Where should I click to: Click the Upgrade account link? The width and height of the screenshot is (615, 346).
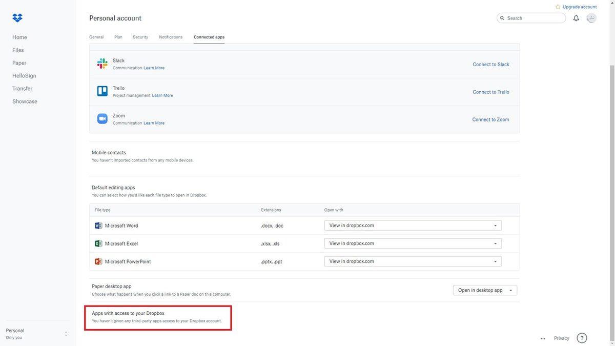579,7
